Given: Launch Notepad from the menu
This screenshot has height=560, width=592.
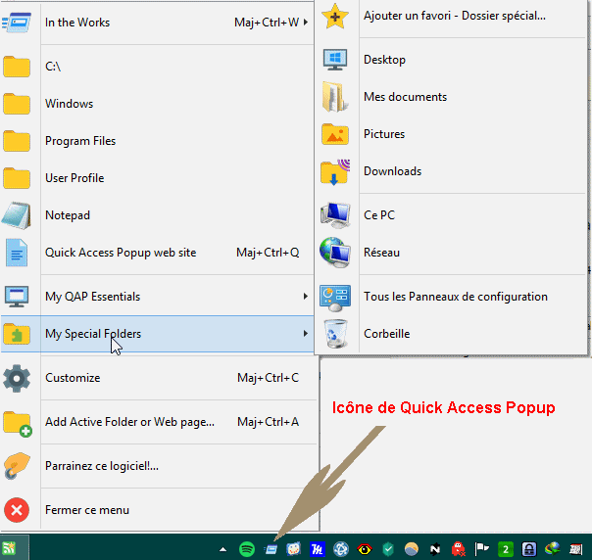Looking at the screenshot, I should [x=157, y=215].
